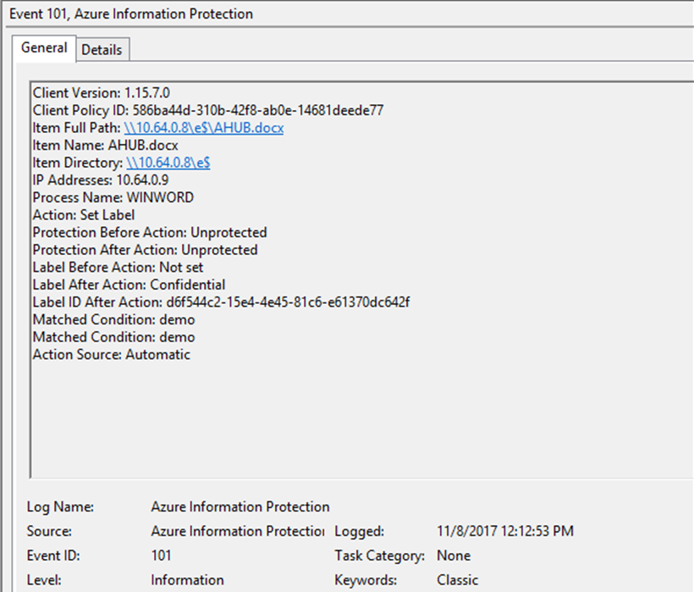
Task: Follow the Item Directory \\10.64.0.8\e$ link
Action: click(168, 163)
